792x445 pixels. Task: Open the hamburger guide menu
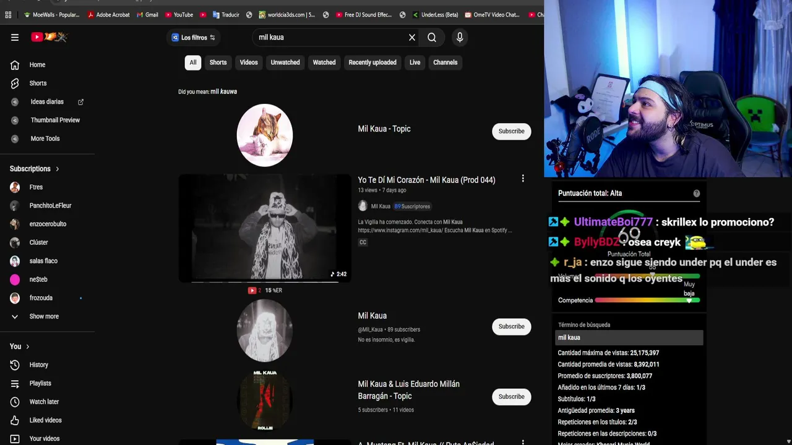tap(15, 37)
